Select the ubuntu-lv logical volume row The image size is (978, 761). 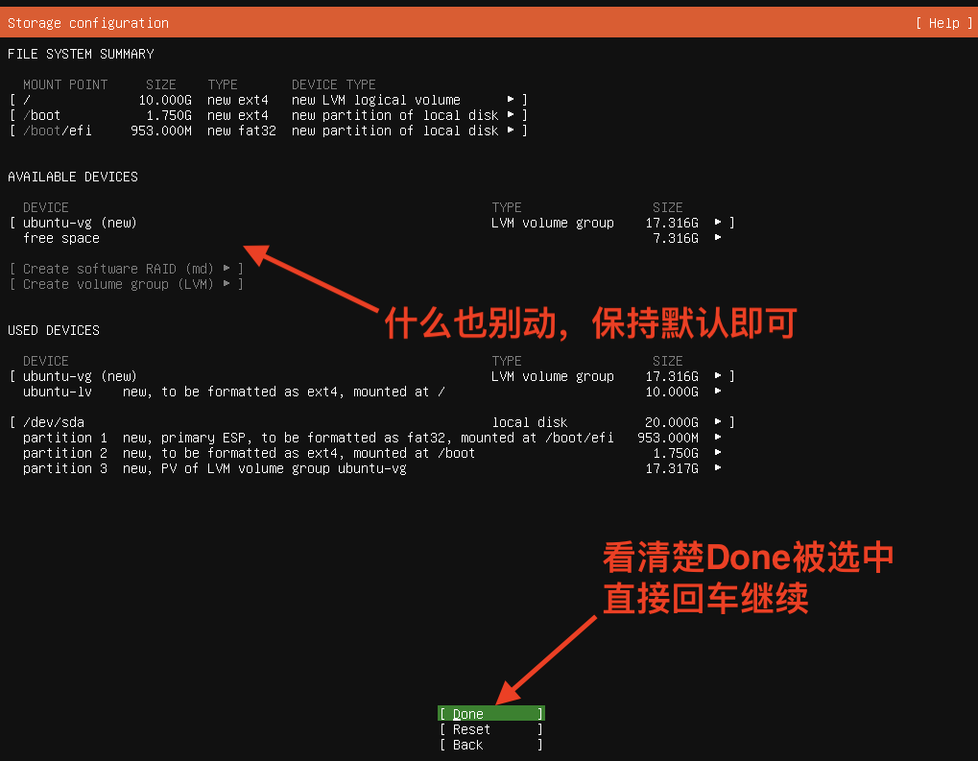[x=372, y=392]
